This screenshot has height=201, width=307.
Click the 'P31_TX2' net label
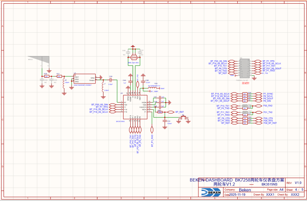(x=268, y=112)
